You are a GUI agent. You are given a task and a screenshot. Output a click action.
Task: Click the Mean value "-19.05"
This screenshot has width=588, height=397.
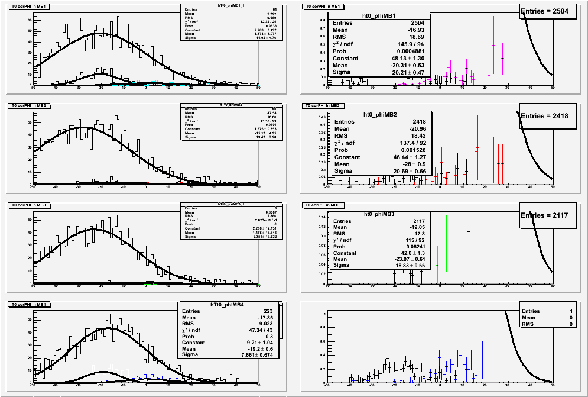point(417,227)
